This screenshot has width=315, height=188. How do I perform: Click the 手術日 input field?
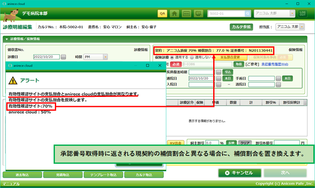point(261,79)
